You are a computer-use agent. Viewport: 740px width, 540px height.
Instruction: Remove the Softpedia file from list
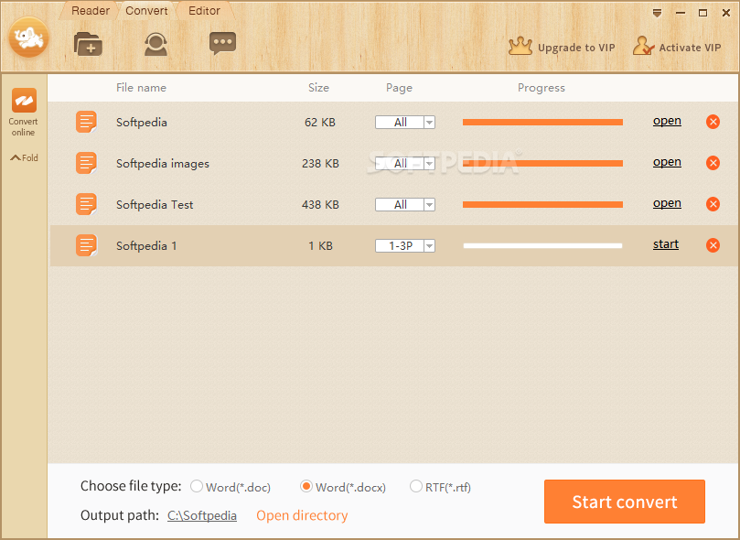pyautogui.click(x=713, y=122)
